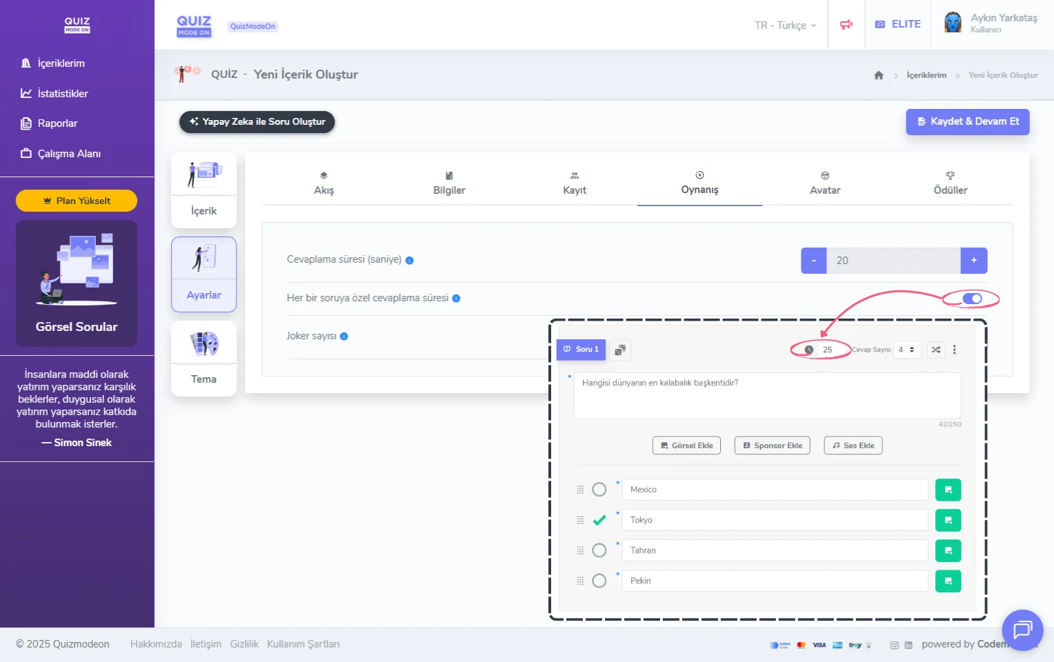Expand the TR - Türkçe language dropdown
This screenshot has height=662, width=1054.
click(x=785, y=26)
